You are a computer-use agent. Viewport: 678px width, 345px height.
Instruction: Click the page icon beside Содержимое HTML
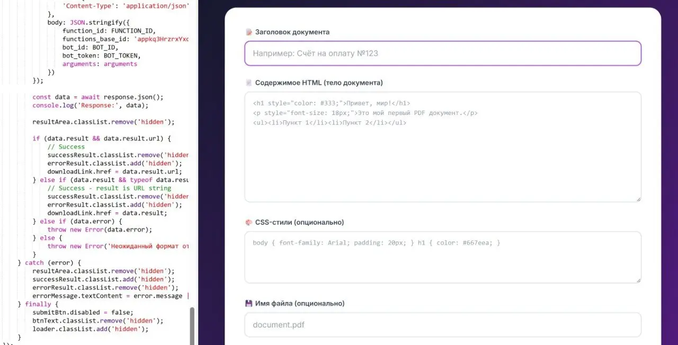[248, 83]
